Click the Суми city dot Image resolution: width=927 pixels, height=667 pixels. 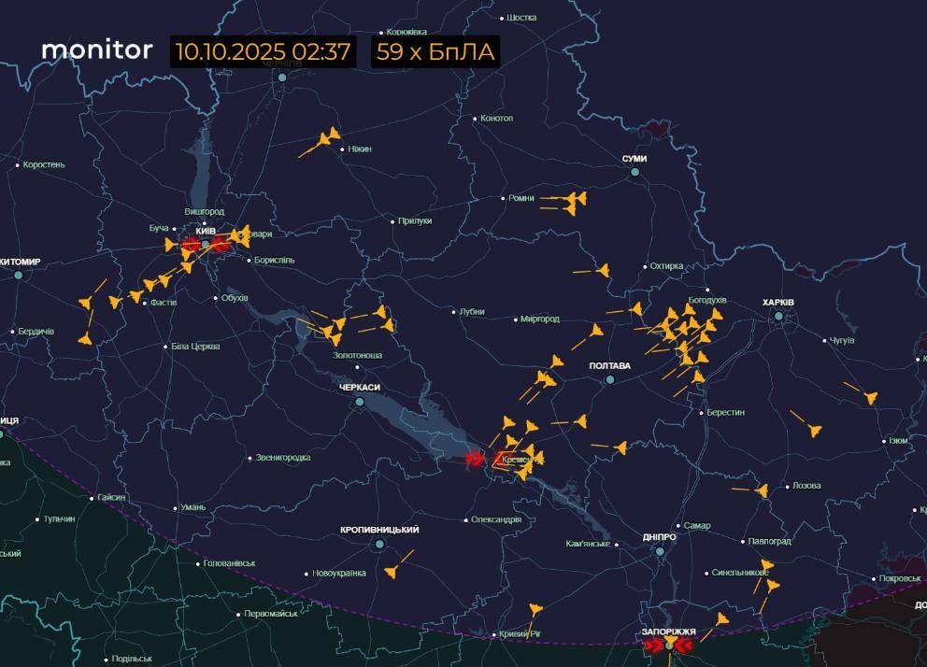(635, 172)
